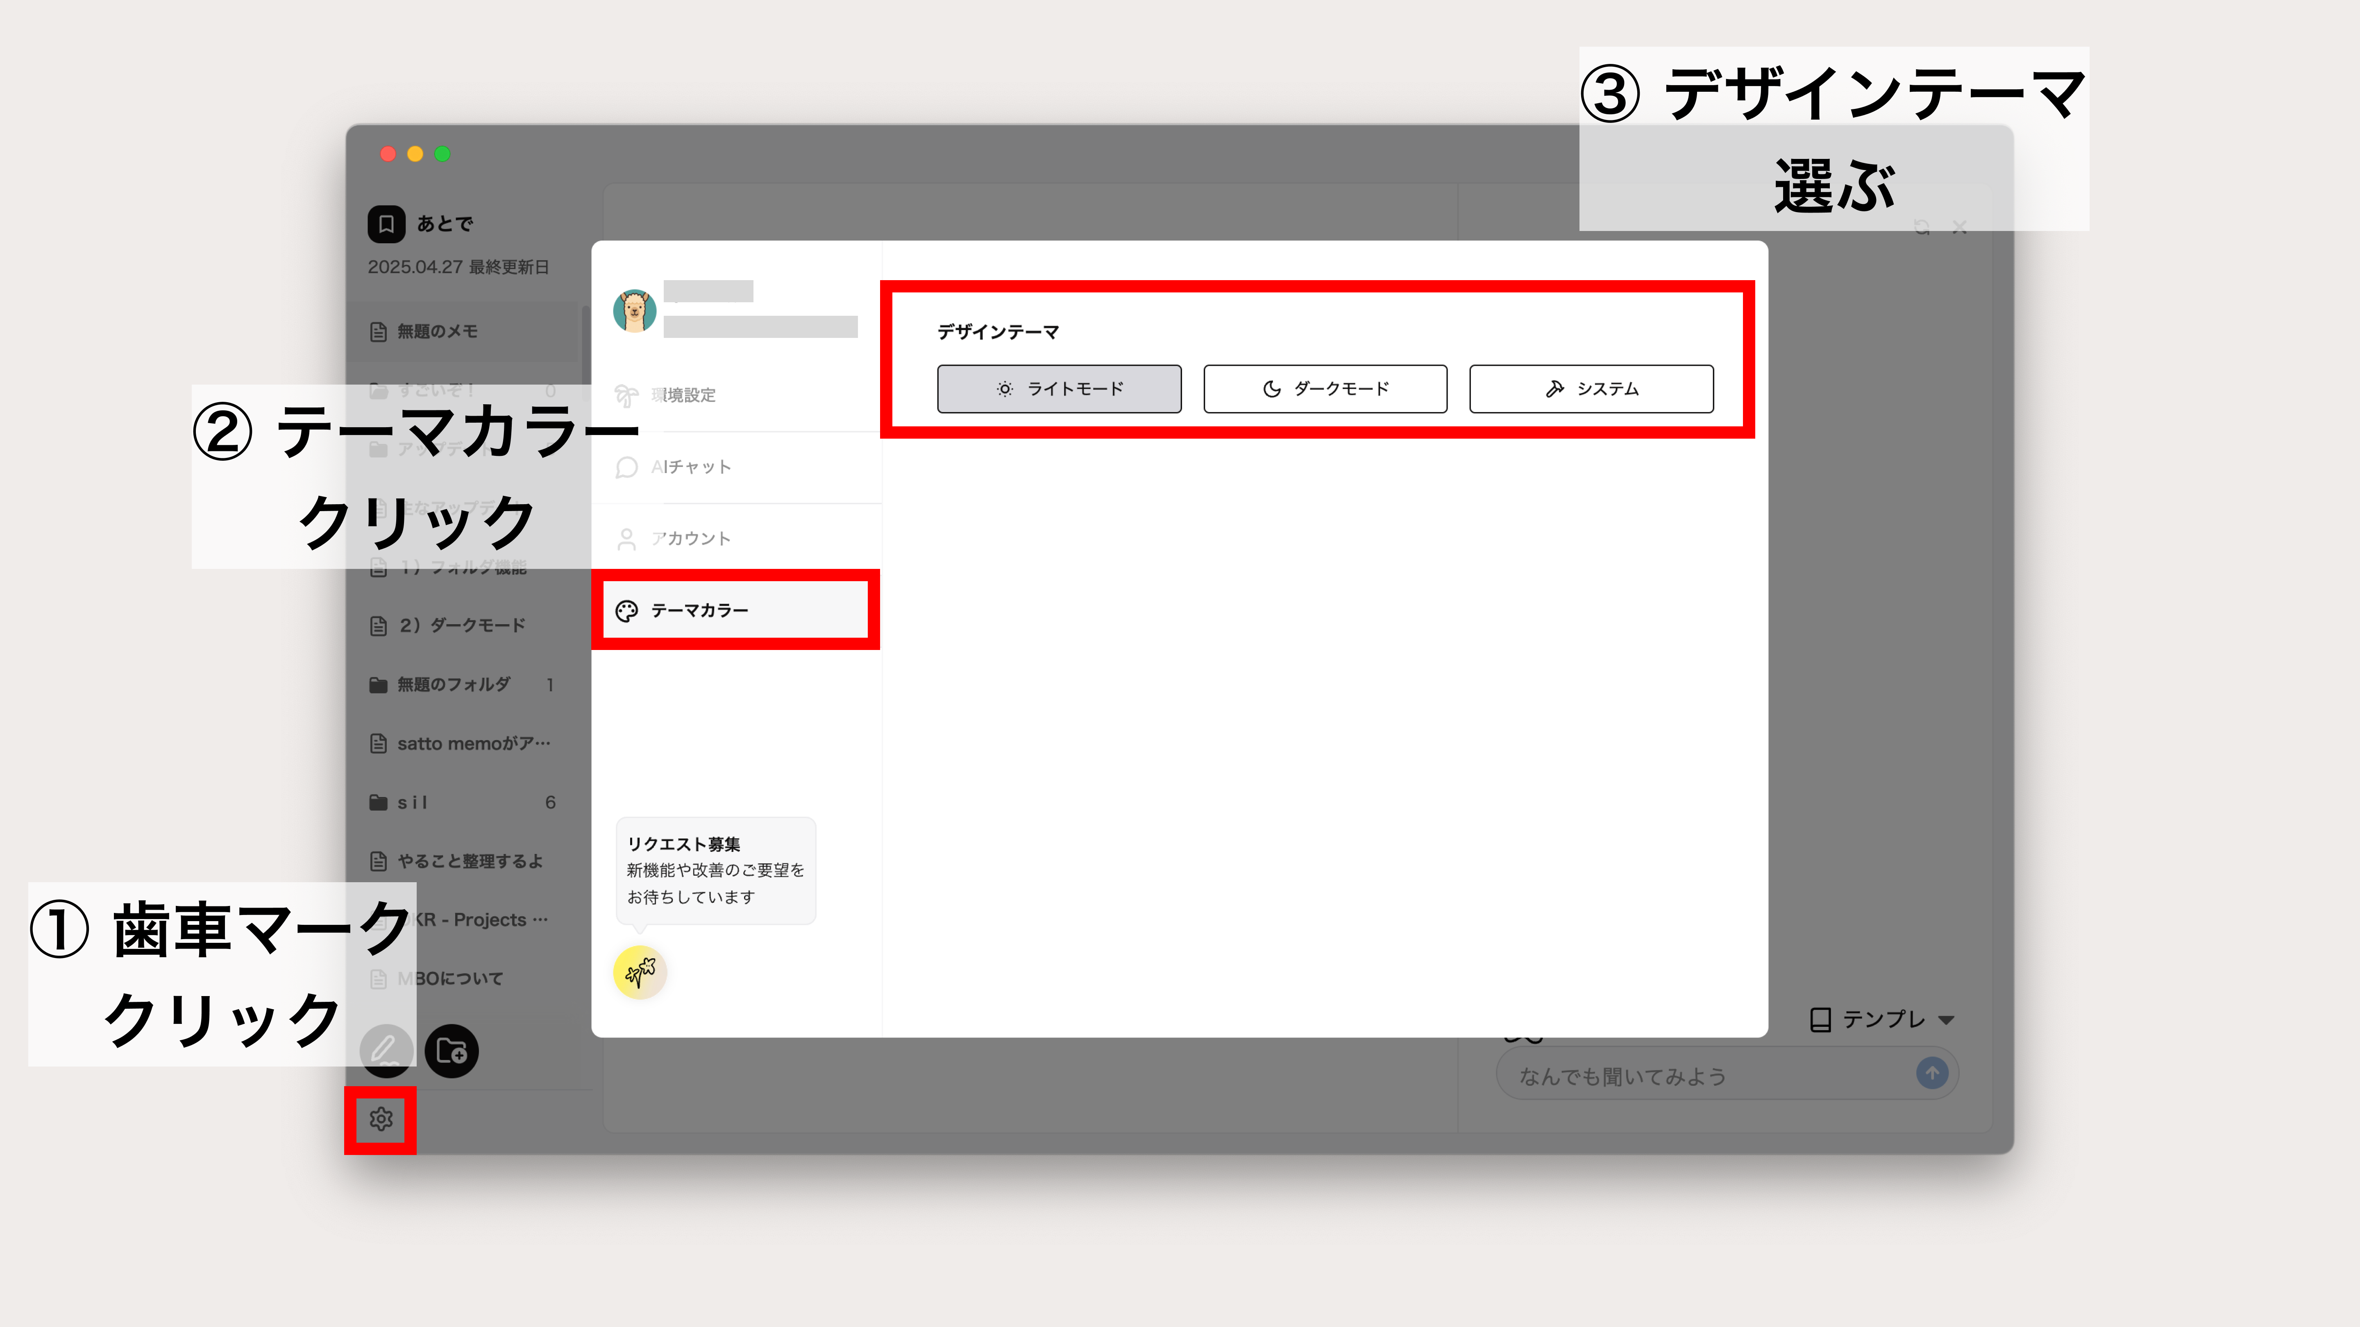2360x1327 pixels.
Task: Select システム design theme
Action: pyautogui.click(x=1591, y=389)
